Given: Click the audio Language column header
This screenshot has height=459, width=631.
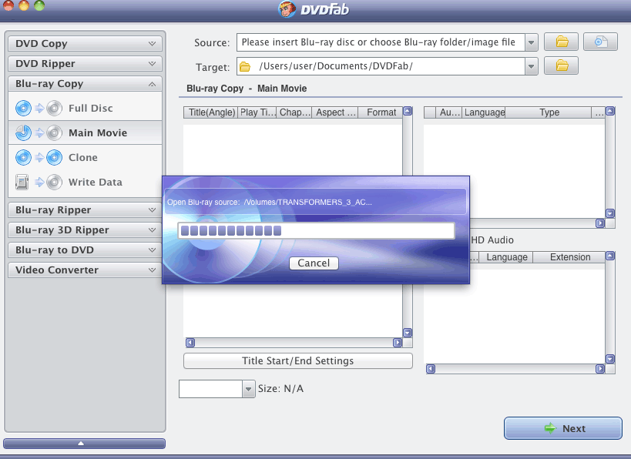Looking at the screenshot, I should pos(484,112).
